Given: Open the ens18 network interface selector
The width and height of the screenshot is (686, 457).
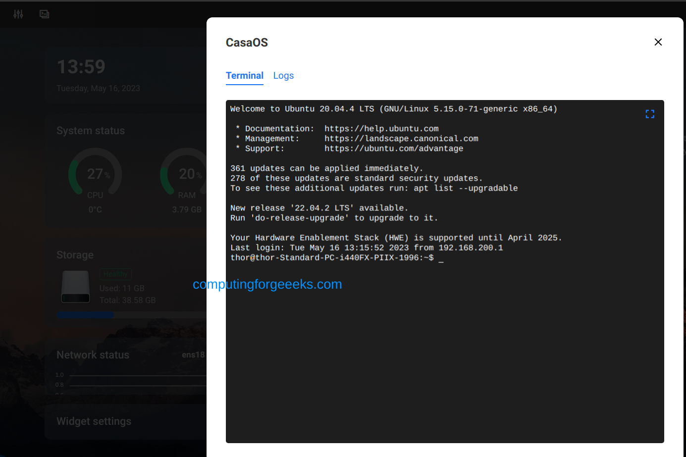Looking at the screenshot, I should click(193, 355).
